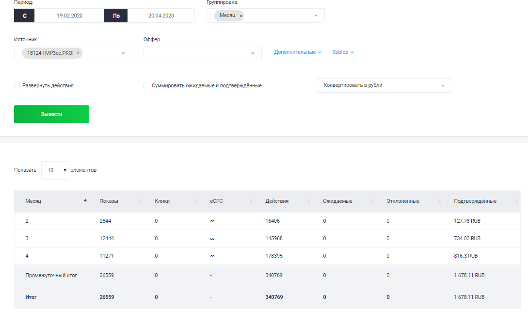The height and width of the screenshot is (313, 528).
Task: Sort by Месяц column arrow
Action: point(85,200)
